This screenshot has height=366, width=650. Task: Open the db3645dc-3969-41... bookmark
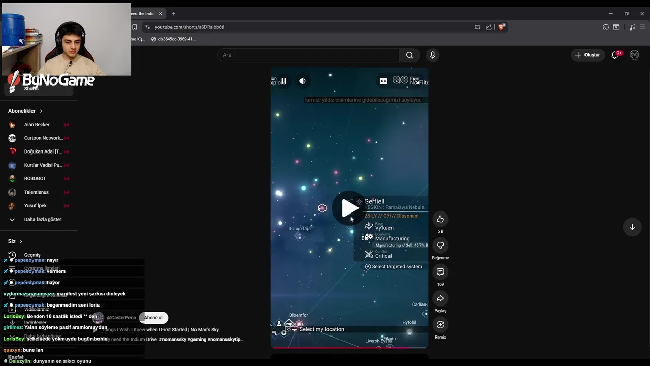[x=173, y=39]
